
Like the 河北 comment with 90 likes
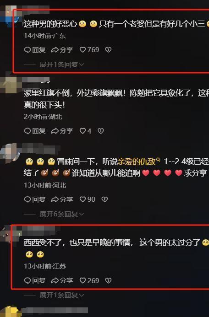[87, 199]
